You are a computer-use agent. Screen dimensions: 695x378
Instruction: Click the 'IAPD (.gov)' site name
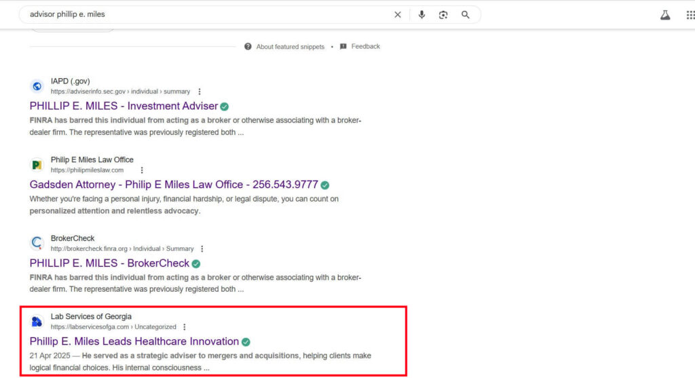click(x=70, y=81)
